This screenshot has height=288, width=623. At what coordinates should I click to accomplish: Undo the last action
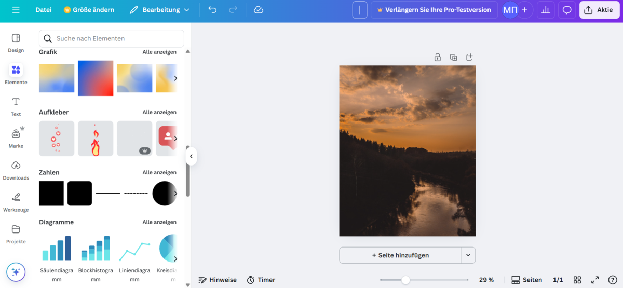point(212,10)
